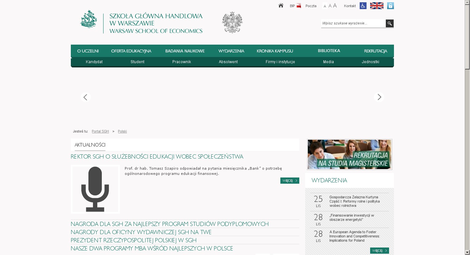The image size is (470, 255).
Task: Click the wheelchair accessibility icon
Action: pyautogui.click(x=363, y=6)
